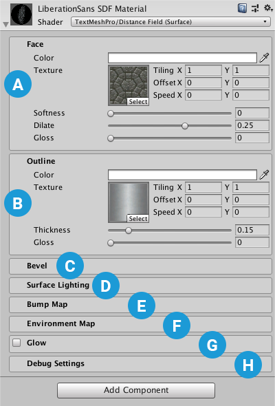Expand the Glow section label

point(36,343)
